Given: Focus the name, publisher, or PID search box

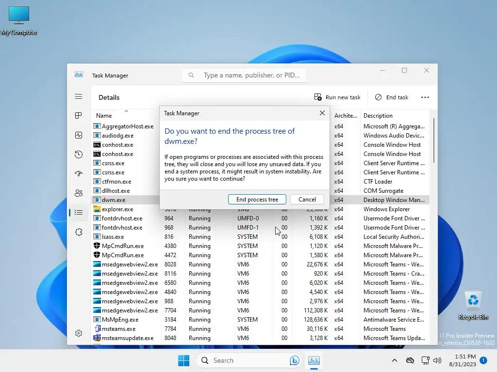Looking at the screenshot, I should 244,75.
